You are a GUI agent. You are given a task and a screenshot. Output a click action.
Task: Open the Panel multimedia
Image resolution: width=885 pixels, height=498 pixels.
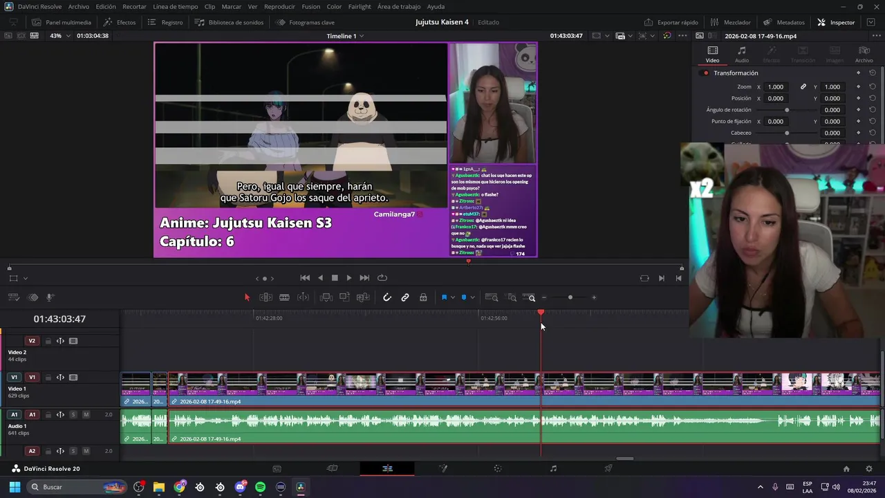[62, 22]
